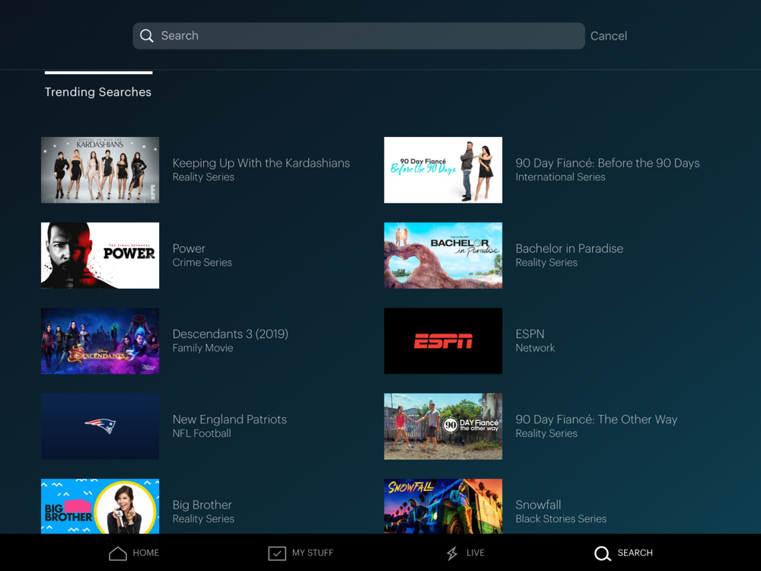The image size is (761, 571).
Task: Open The Other Way thumbnail
Action: pyautogui.click(x=443, y=426)
